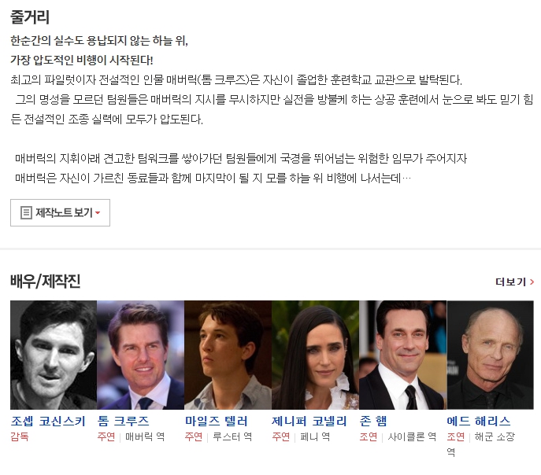Expand the red arrow next to 제작노트 보기

[x=98, y=213]
